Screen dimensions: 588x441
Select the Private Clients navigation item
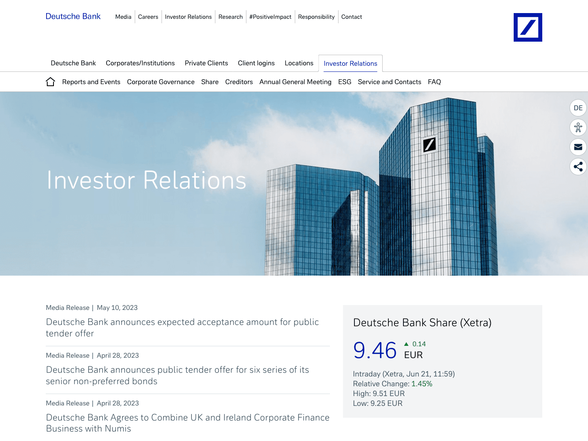pos(206,63)
